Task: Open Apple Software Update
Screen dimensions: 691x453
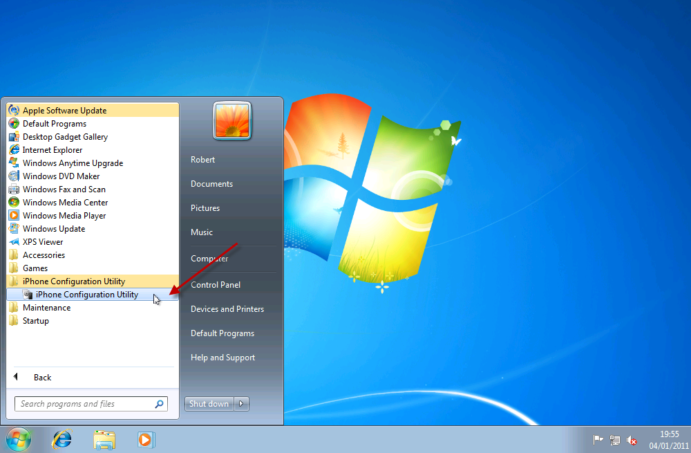Action: (x=64, y=111)
